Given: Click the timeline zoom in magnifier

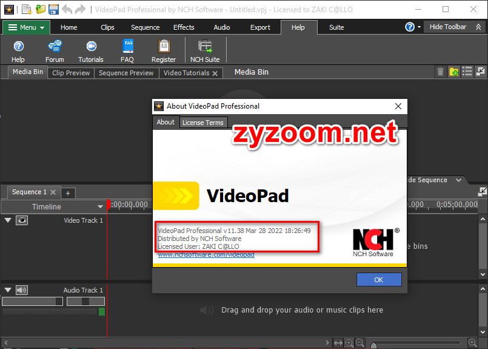Looking at the screenshot, I should click(x=472, y=343).
